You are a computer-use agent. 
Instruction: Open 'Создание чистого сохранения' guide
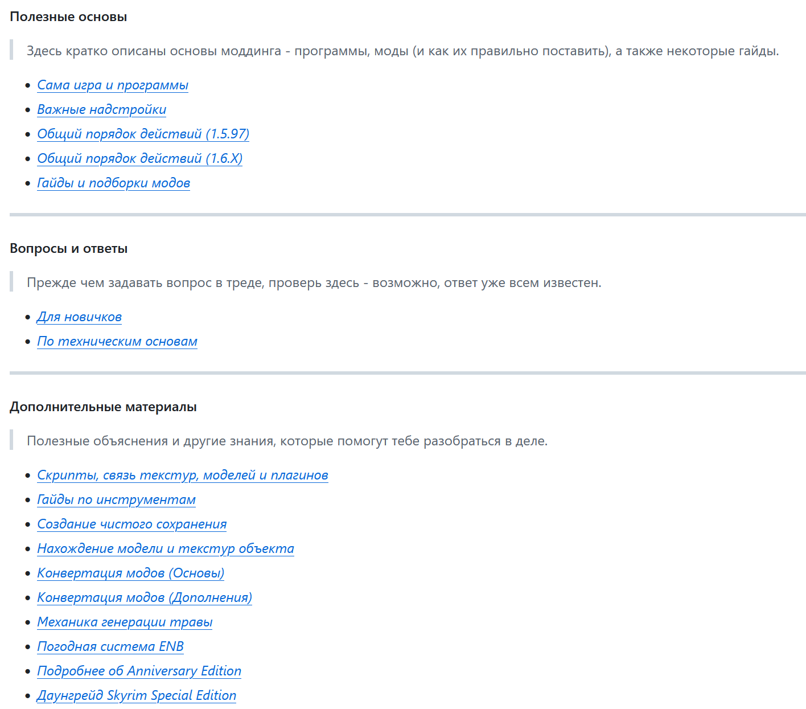[131, 524]
